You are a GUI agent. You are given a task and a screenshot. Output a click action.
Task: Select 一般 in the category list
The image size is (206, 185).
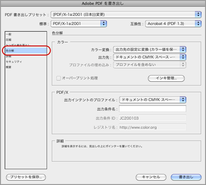[26, 34]
